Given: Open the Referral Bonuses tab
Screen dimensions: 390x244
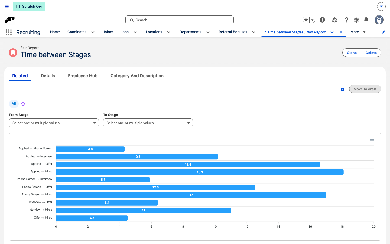Looking at the screenshot, I should tap(233, 32).
